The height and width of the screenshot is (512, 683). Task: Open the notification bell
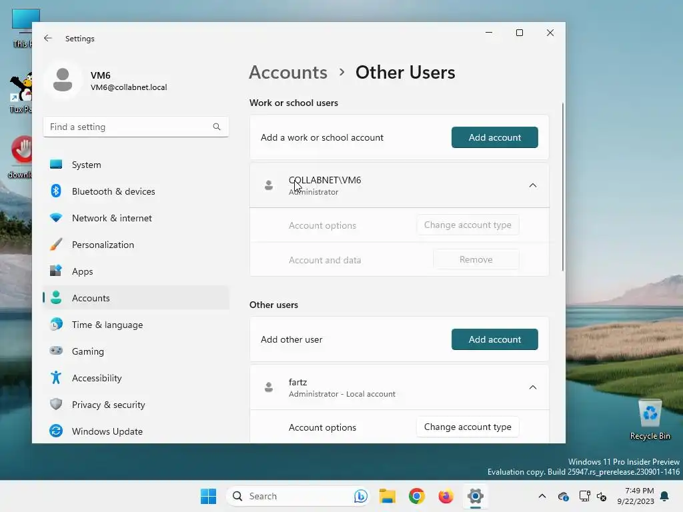[x=665, y=496]
